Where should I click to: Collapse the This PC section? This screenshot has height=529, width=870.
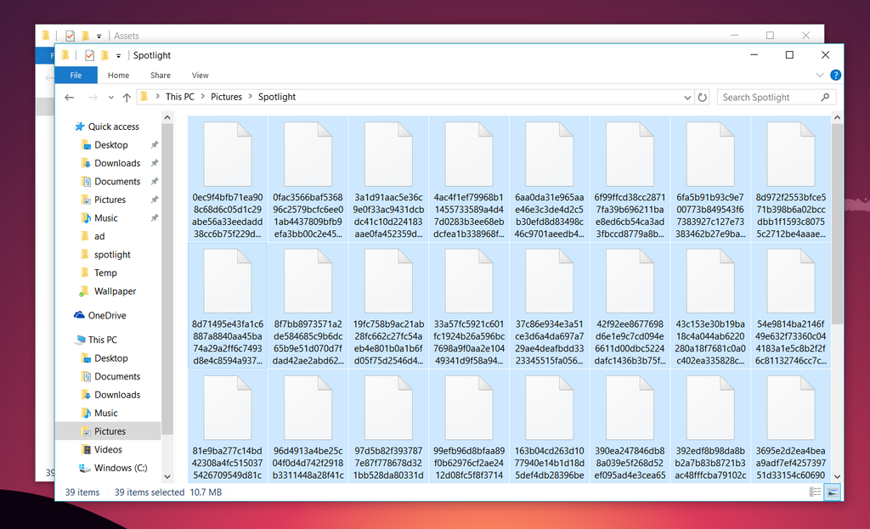(x=73, y=339)
